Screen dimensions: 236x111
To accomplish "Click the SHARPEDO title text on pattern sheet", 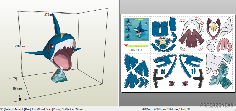I will (137, 50).
